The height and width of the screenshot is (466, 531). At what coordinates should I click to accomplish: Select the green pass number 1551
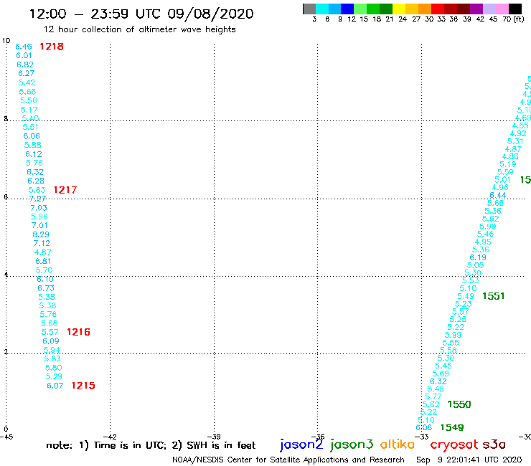pyautogui.click(x=494, y=296)
